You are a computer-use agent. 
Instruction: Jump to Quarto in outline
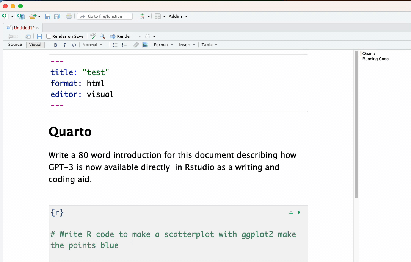point(369,53)
